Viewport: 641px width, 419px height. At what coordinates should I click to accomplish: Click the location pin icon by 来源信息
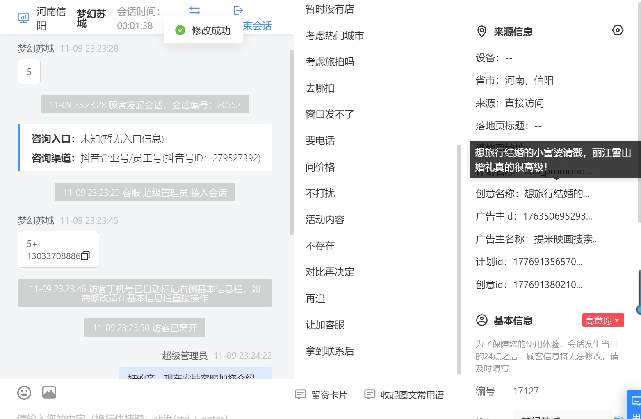[482, 32]
